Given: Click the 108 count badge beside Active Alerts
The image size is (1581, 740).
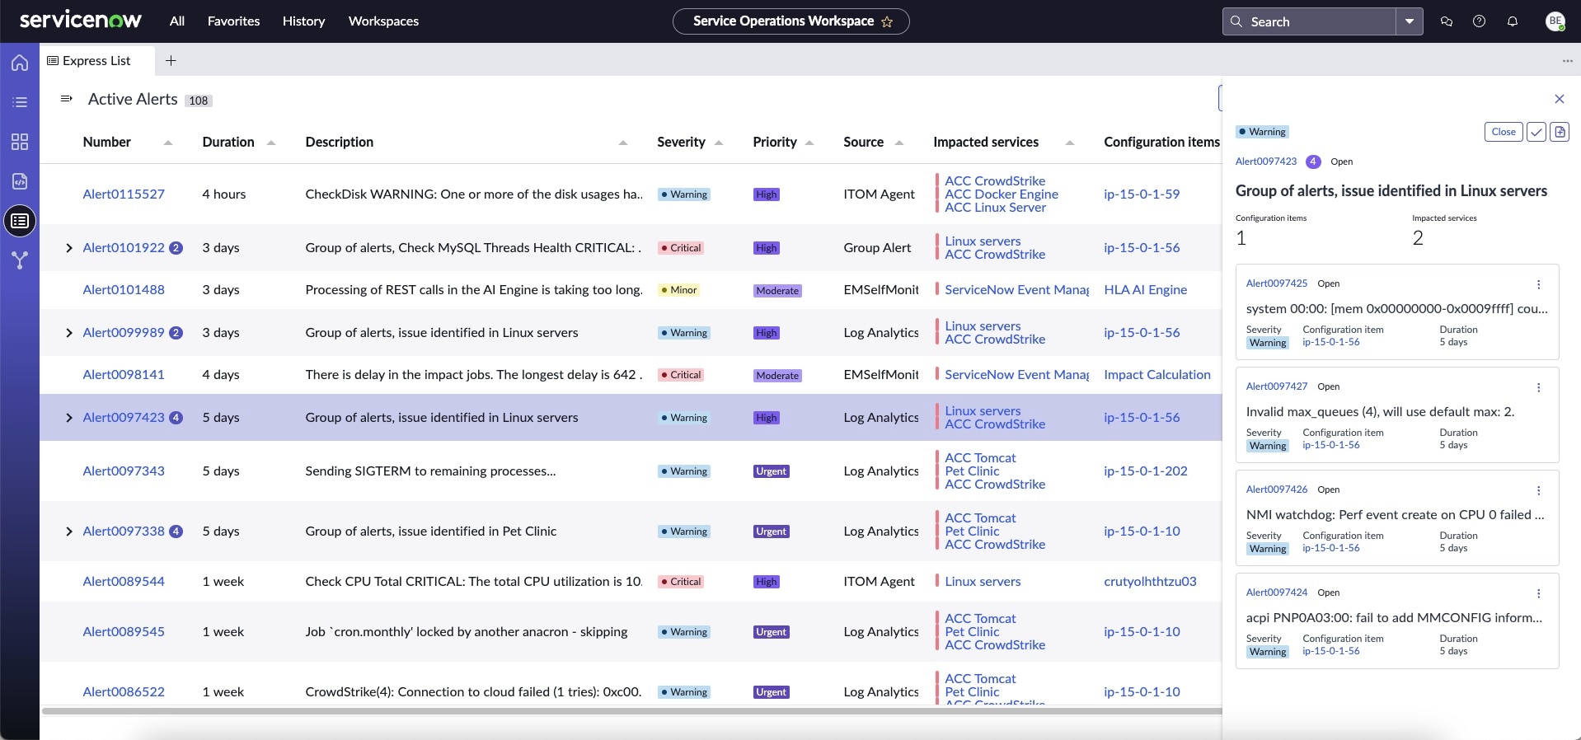Looking at the screenshot, I should (199, 101).
